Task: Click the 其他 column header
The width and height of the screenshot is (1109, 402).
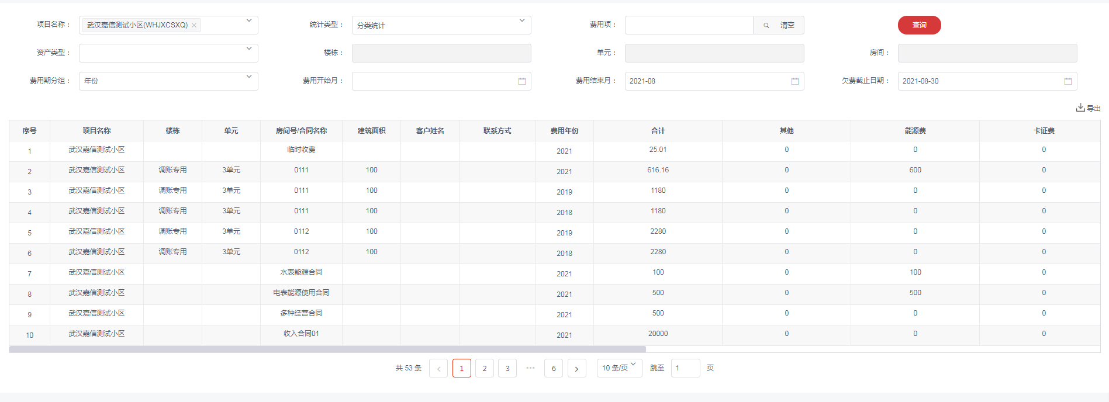Action: coord(786,131)
